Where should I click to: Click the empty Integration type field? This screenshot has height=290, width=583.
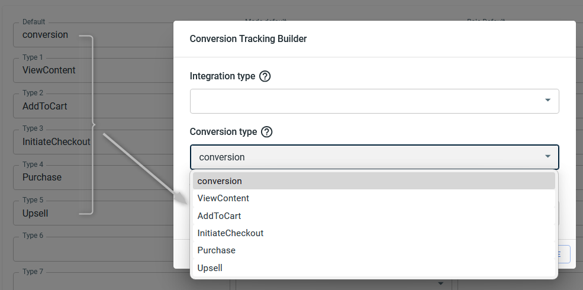pyautogui.click(x=375, y=101)
